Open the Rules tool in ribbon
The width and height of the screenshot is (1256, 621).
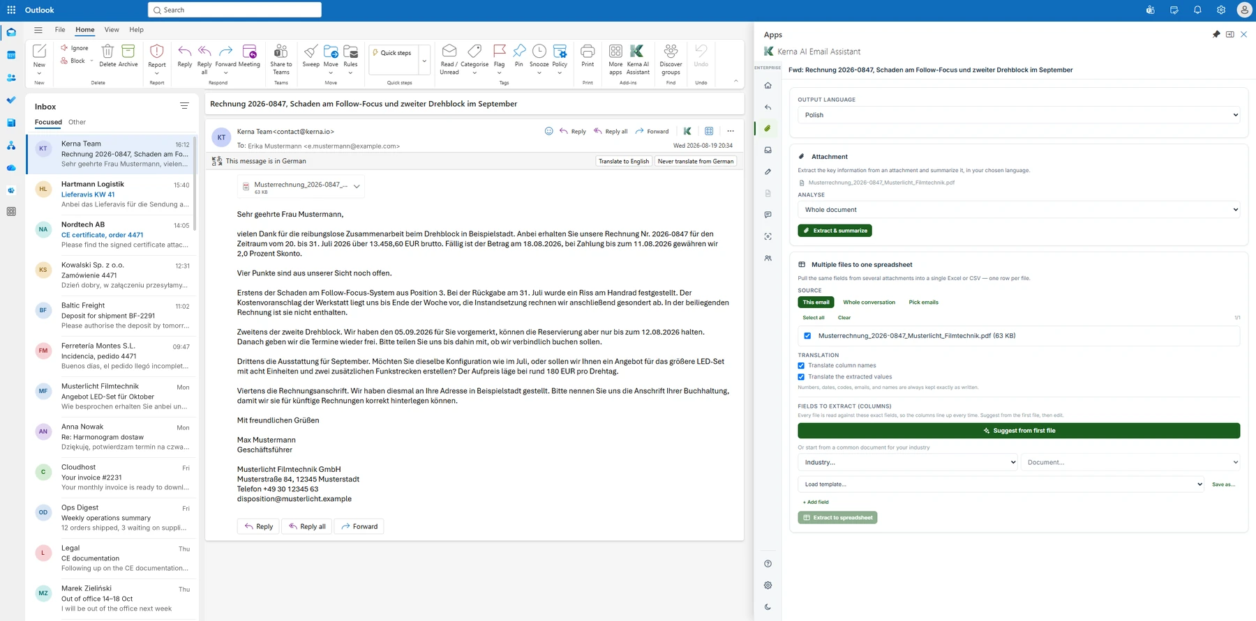click(x=350, y=52)
